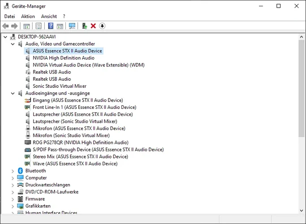Open the Ansicht menu

coord(49,16)
